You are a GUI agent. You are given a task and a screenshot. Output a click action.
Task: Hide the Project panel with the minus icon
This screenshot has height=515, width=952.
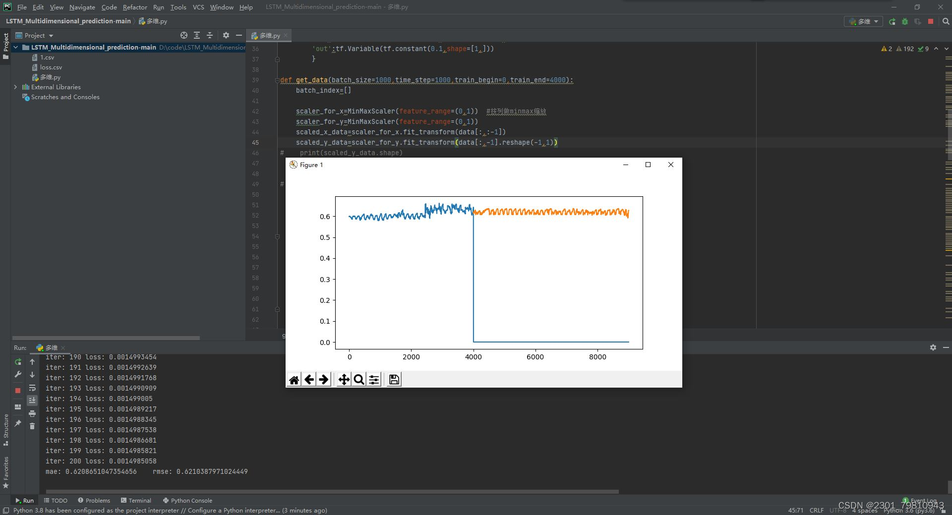[239, 35]
